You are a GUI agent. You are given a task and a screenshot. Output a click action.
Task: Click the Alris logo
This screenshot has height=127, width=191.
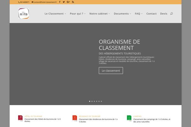tap(24, 13)
